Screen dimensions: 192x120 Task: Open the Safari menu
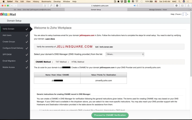10,2
